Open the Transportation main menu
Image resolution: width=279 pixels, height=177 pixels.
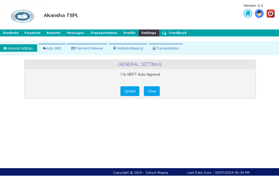coord(104,33)
